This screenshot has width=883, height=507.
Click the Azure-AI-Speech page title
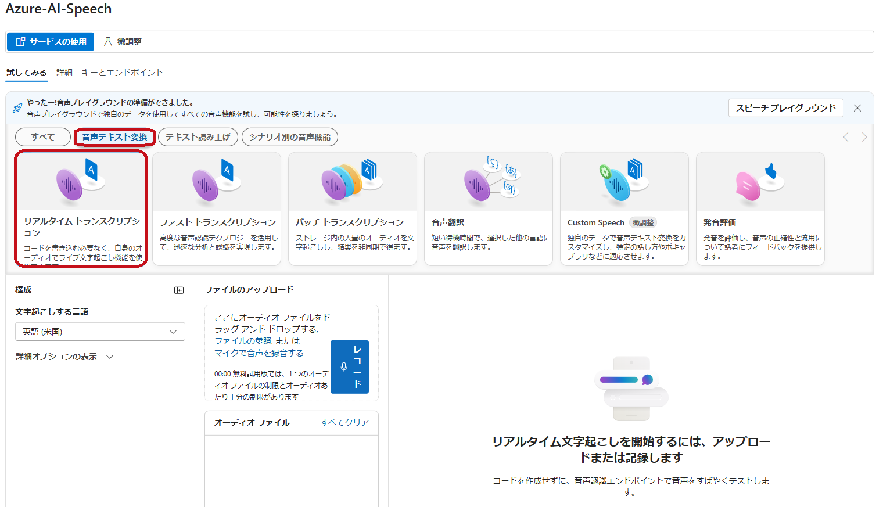pos(59,9)
